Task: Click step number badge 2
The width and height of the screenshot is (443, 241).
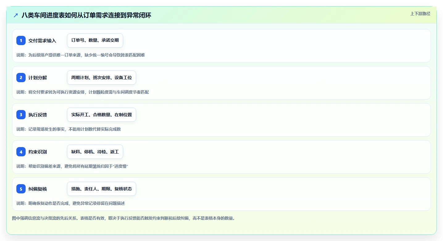Action: [21, 78]
